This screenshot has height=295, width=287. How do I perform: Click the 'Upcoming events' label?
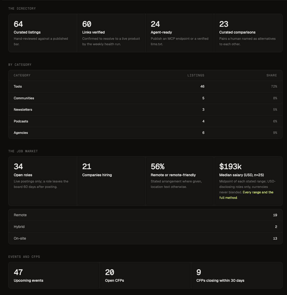click(x=28, y=280)
